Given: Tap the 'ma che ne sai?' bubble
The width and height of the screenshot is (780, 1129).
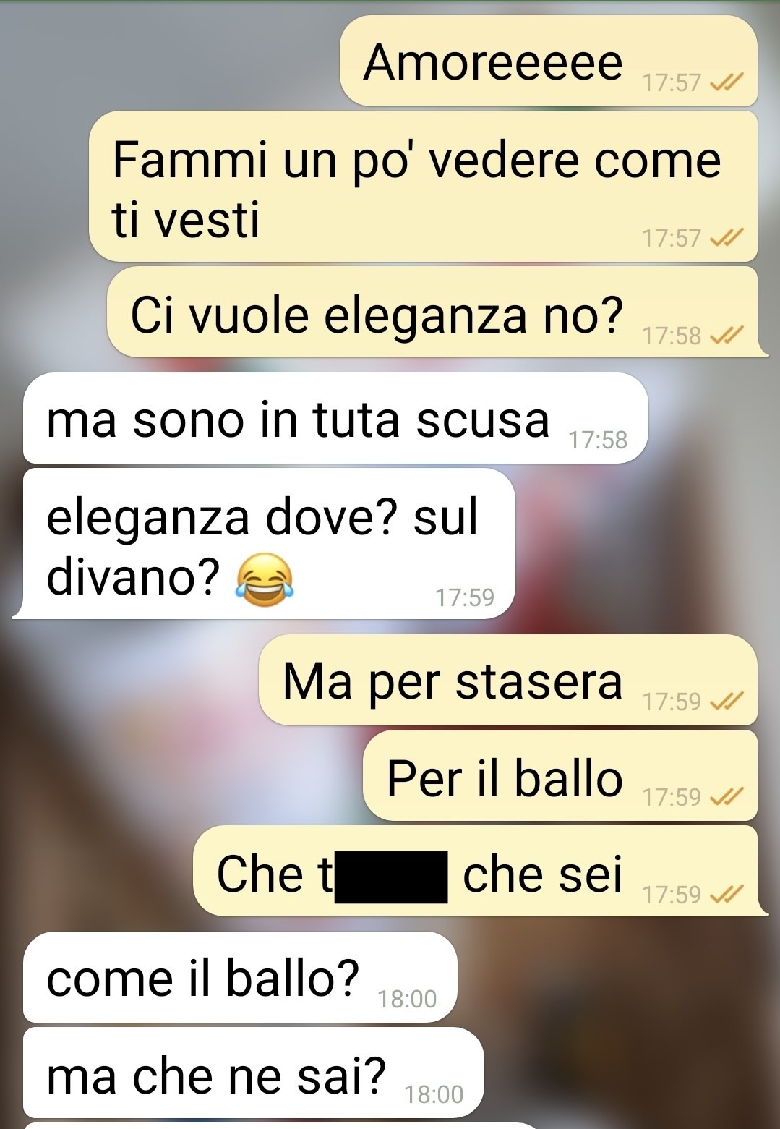Looking at the screenshot, I should point(254,1073).
